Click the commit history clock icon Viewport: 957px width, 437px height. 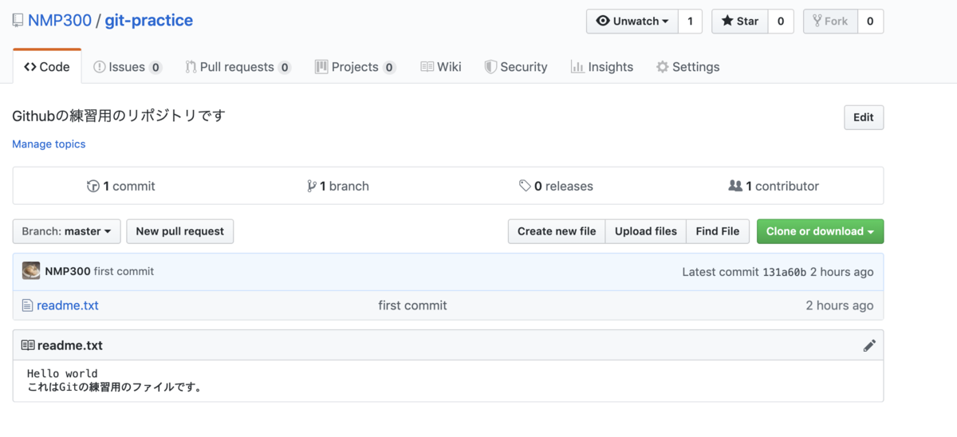coord(93,186)
